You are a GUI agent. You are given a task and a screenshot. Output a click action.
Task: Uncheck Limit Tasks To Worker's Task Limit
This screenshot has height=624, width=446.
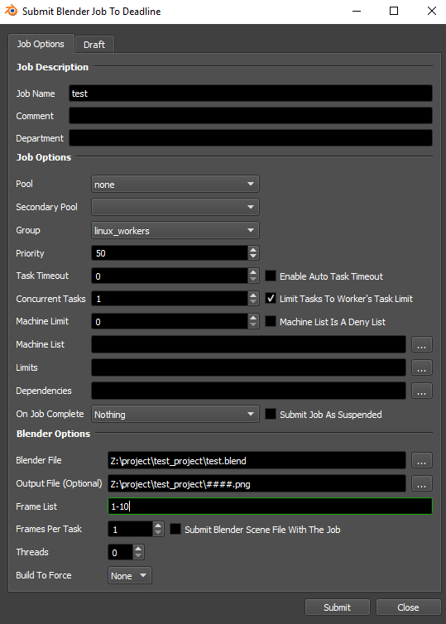(271, 299)
